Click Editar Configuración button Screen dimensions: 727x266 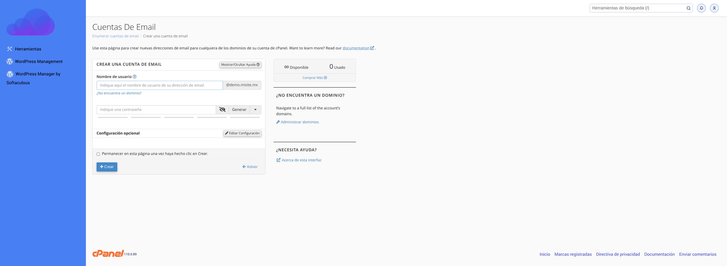242,133
